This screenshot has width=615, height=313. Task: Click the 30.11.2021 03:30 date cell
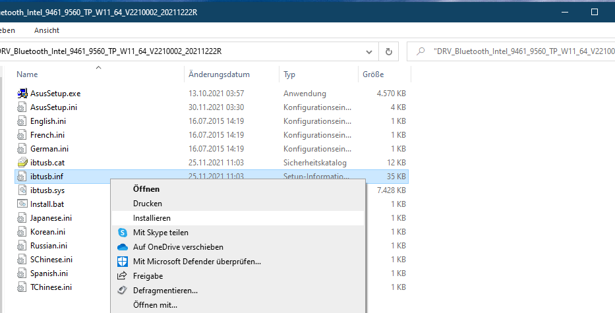click(216, 107)
